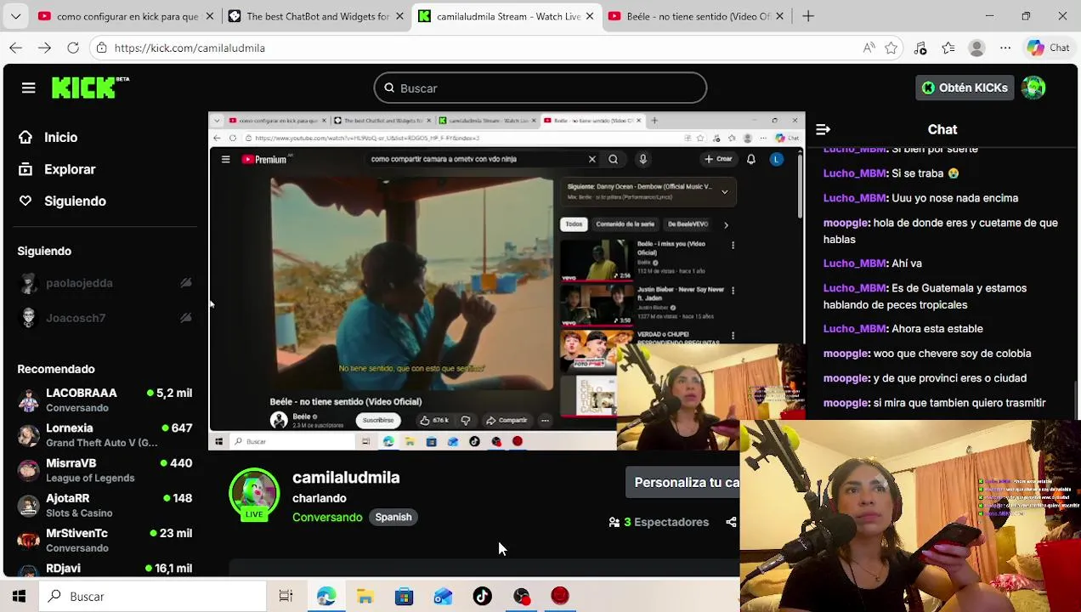Click the Obtén KICKs button
The height and width of the screenshot is (612, 1081).
pyautogui.click(x=965, y=88)
